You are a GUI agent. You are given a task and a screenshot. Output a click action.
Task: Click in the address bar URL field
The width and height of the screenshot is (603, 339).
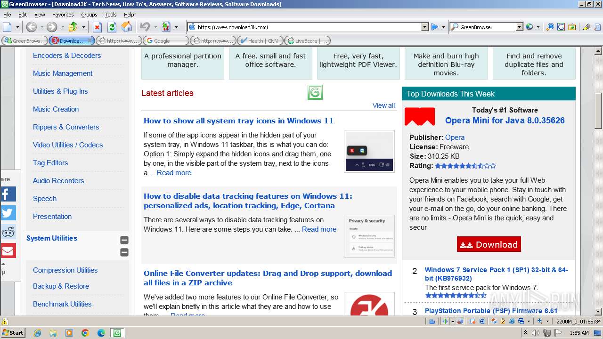point(308,27)
